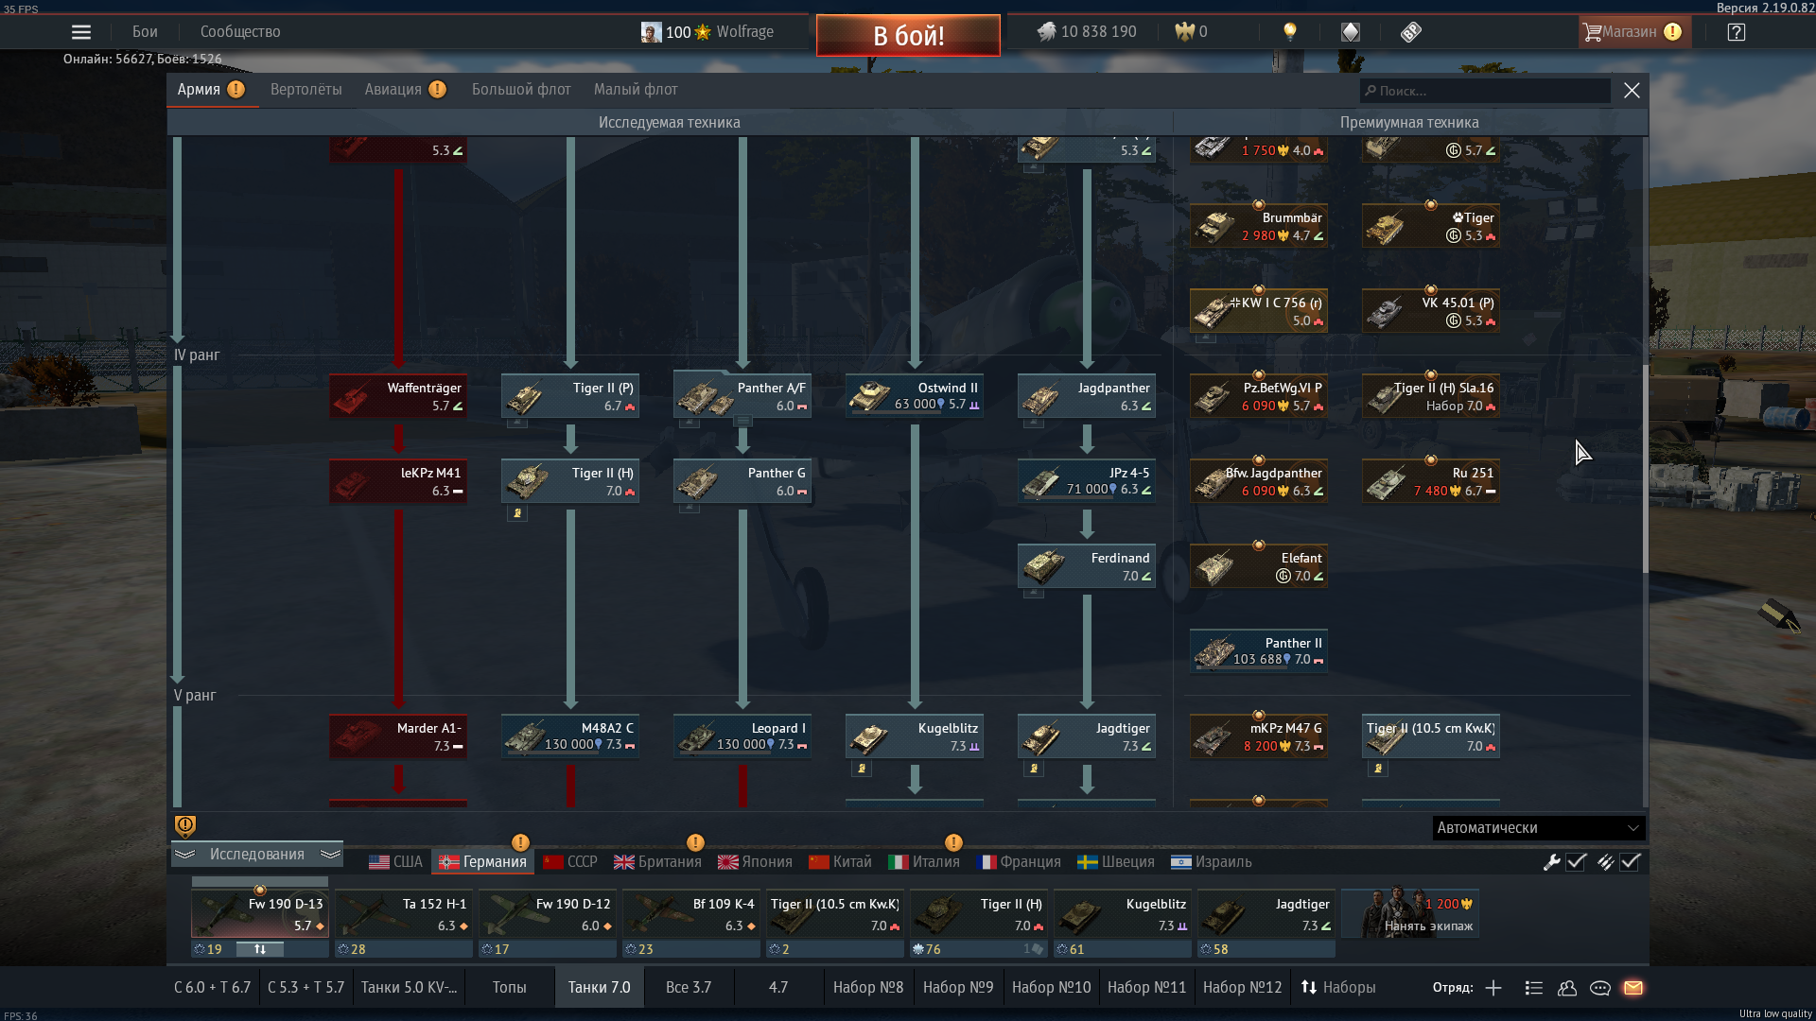Click the right chevron of Исследования header

click(x=330, y=855)
